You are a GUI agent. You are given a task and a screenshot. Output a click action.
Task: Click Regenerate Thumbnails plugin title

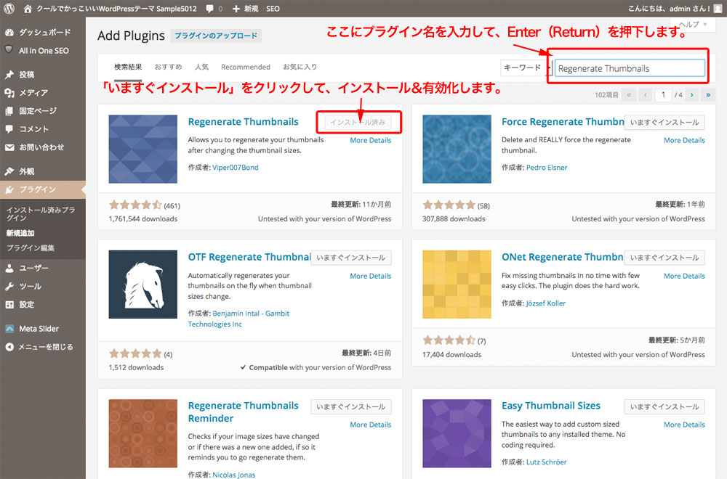pos(244,122)
